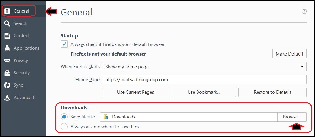315x137 pixels.
Task: Click dropdown arrow beside Show my home page
Action: (x=302, y=67)
